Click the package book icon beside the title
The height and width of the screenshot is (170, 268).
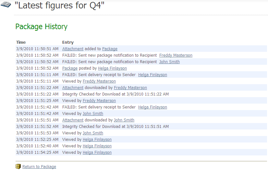pyautogui.click(x=6, y=5)
